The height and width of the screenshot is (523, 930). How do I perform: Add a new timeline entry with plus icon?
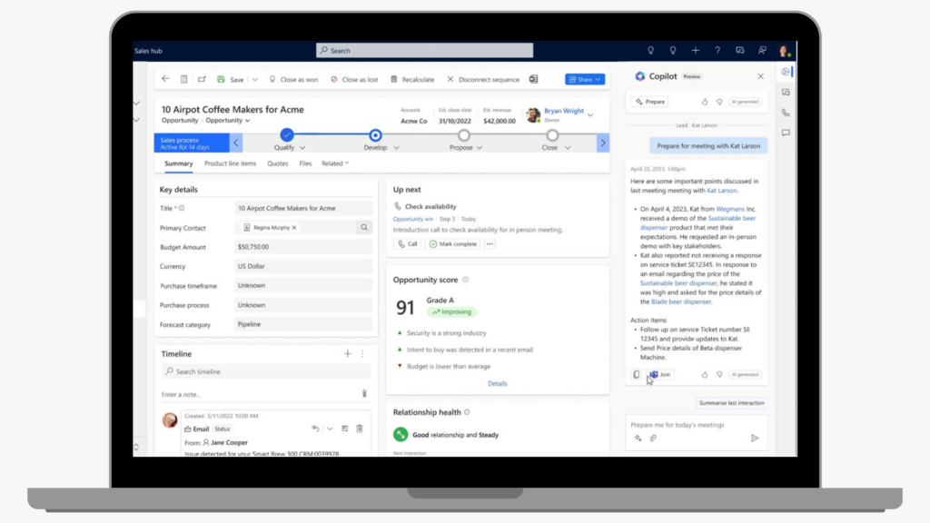347,353
